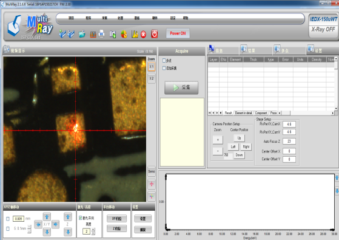
Task: Click the printer icon in toolbar
Action: tap(101, 34)
